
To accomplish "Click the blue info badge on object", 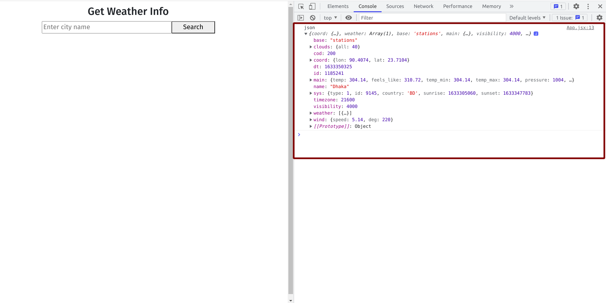I will pos(536,34).
